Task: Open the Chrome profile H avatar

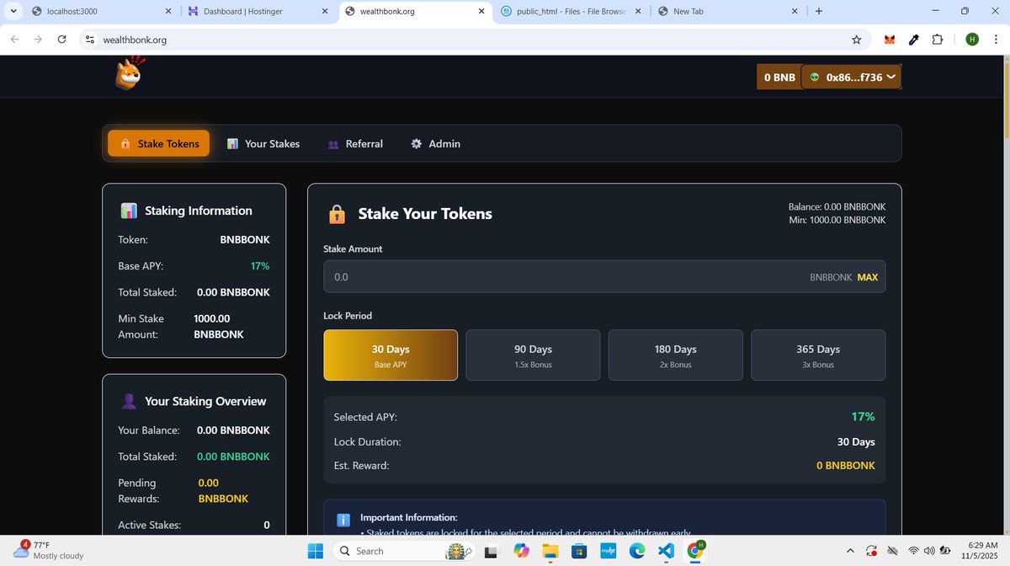Action: (972, 40)
